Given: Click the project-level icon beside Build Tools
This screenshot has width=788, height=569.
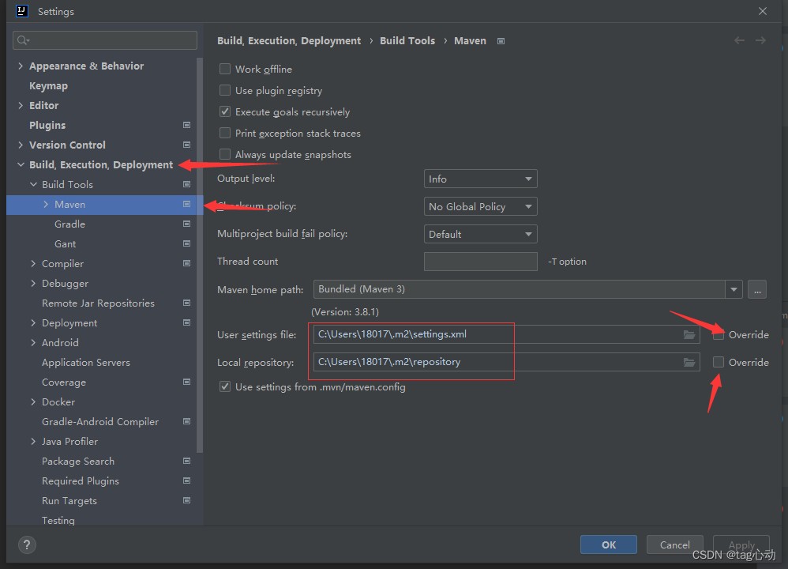Looking at the screenshot, I should click(186, 184).
